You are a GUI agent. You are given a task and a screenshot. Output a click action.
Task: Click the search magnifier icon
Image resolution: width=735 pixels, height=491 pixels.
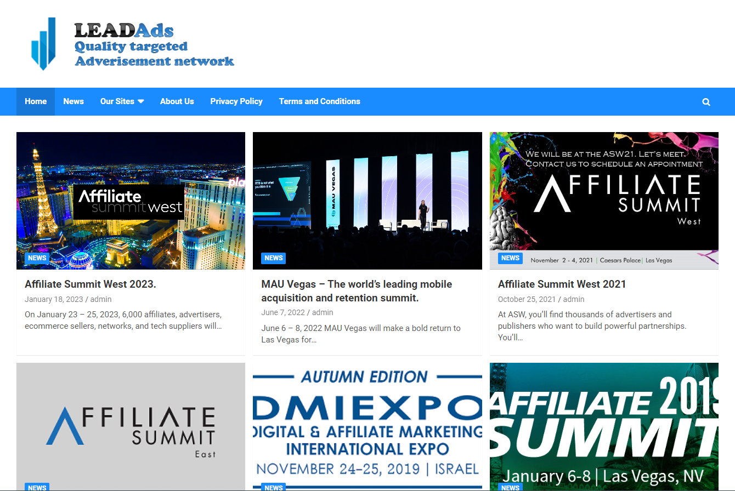pos(706,102)
